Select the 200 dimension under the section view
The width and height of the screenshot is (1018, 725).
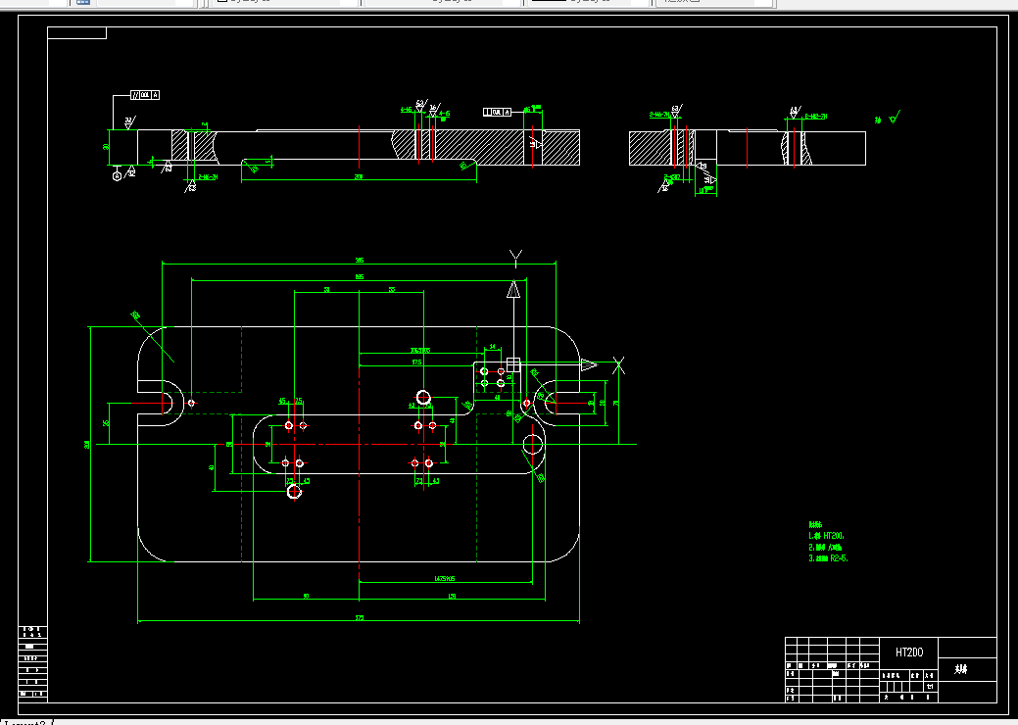point(359,176)
